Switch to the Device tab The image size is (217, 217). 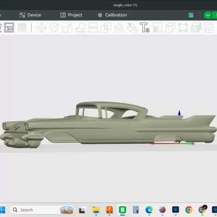[x=30, y=15]
